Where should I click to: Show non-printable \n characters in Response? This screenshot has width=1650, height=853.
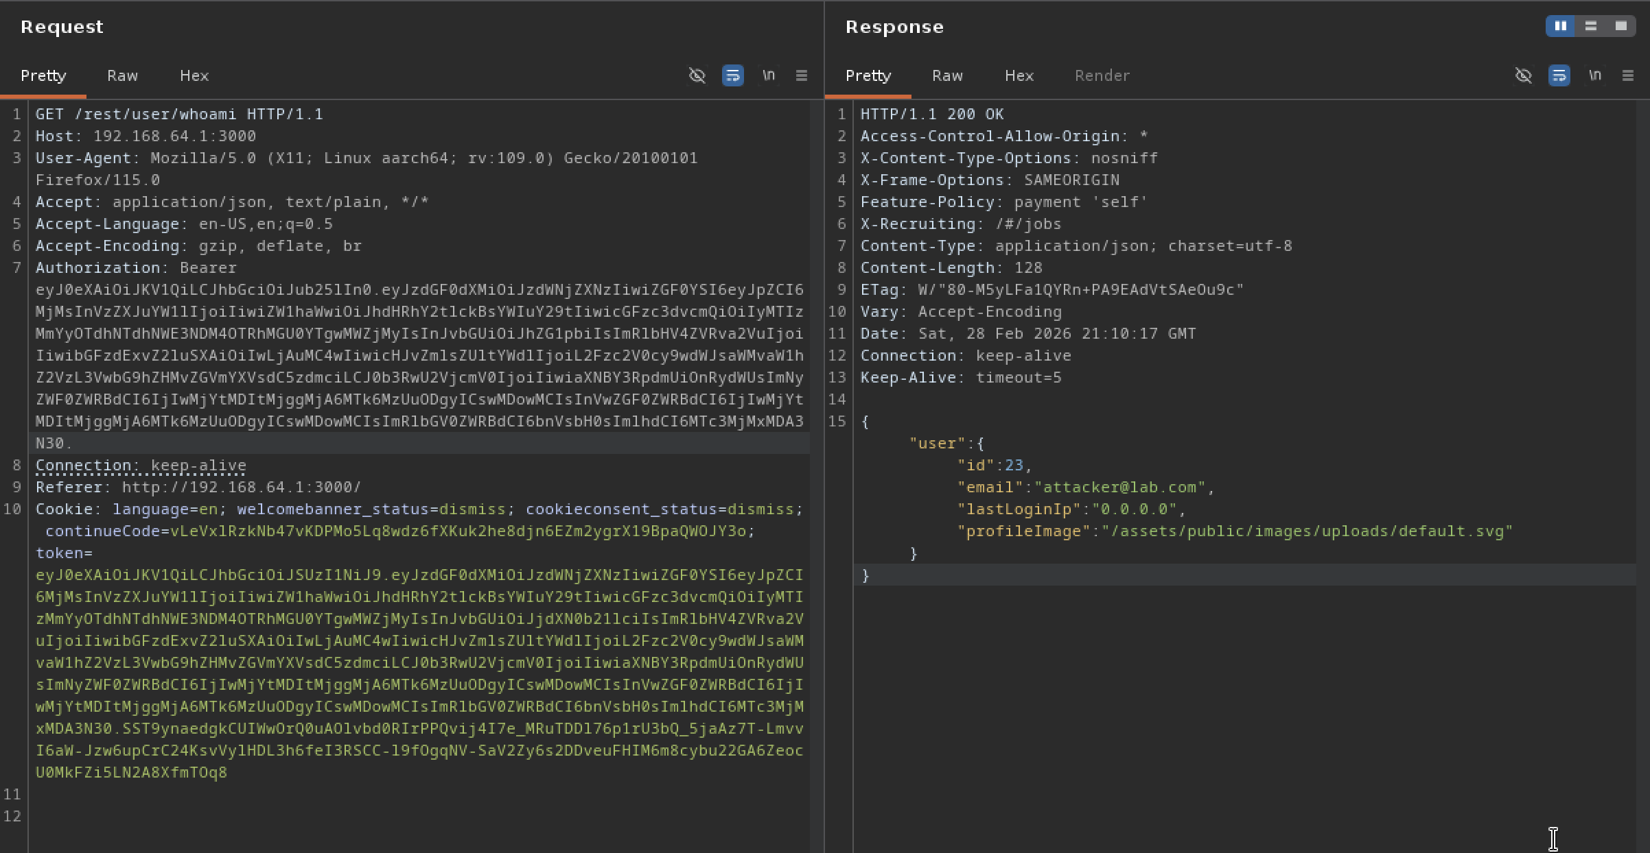point(1595,75)
